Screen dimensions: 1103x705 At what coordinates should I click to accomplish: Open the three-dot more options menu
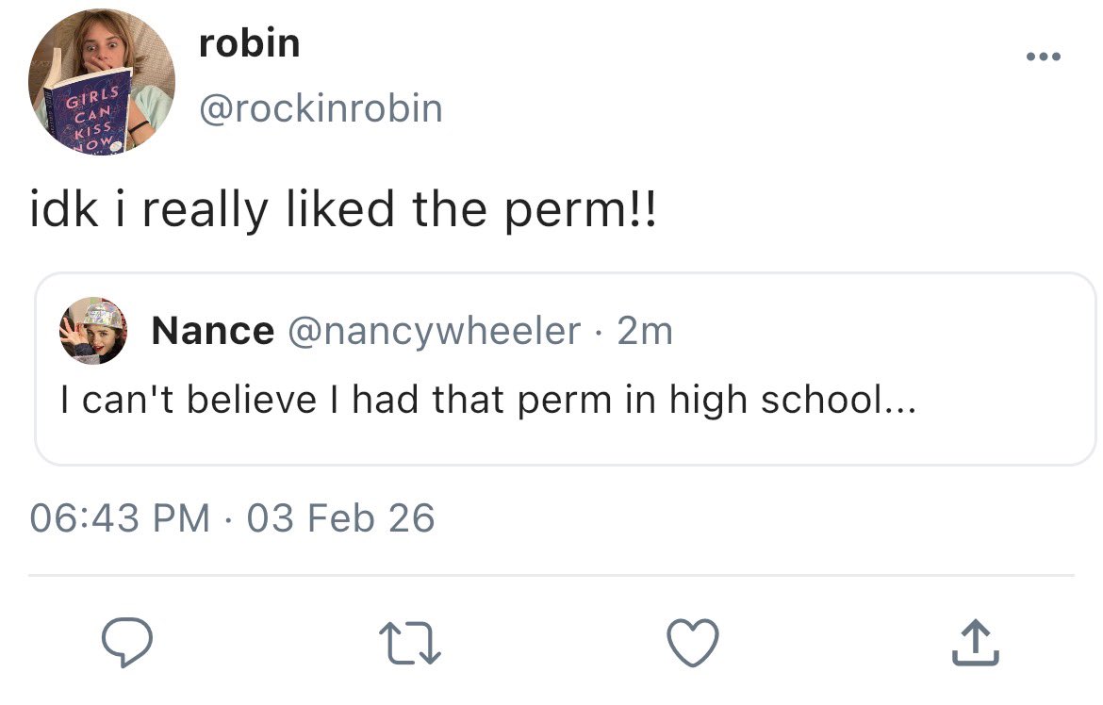tap(1044, 58)
